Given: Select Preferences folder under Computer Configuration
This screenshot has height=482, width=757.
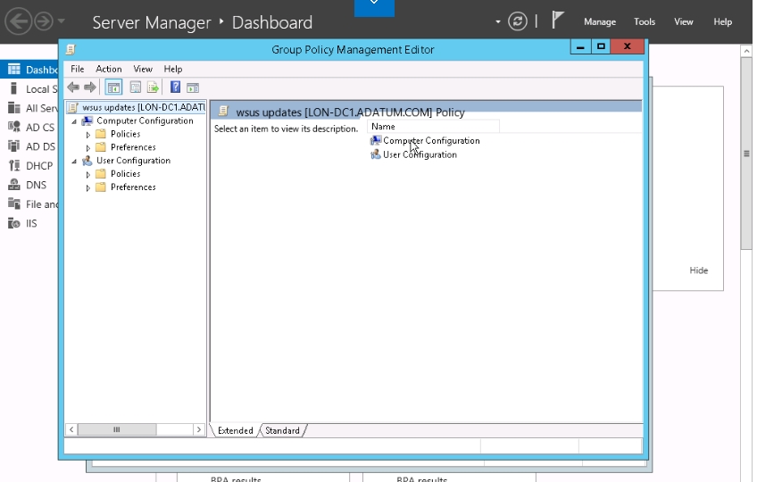Looking at the screenshot, I should tap(133, 146).
